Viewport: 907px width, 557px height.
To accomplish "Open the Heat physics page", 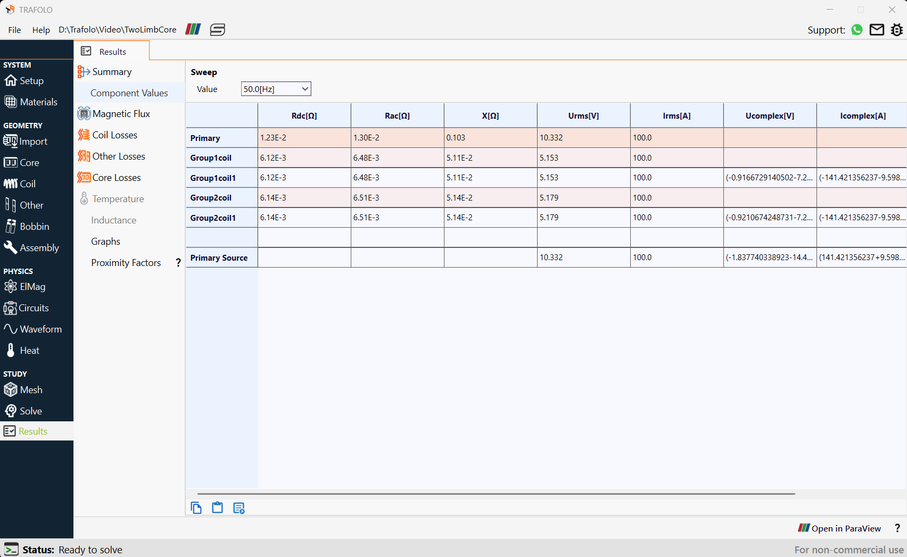I will pos(22,351).
